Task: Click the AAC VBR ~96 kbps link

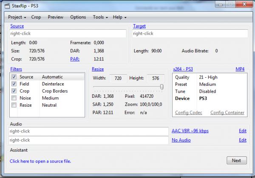Action: (190, 131)
